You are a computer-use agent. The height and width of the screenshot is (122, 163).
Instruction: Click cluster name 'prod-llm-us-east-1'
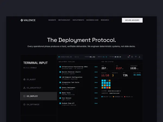pyautogui.click(x=114, y=91)
